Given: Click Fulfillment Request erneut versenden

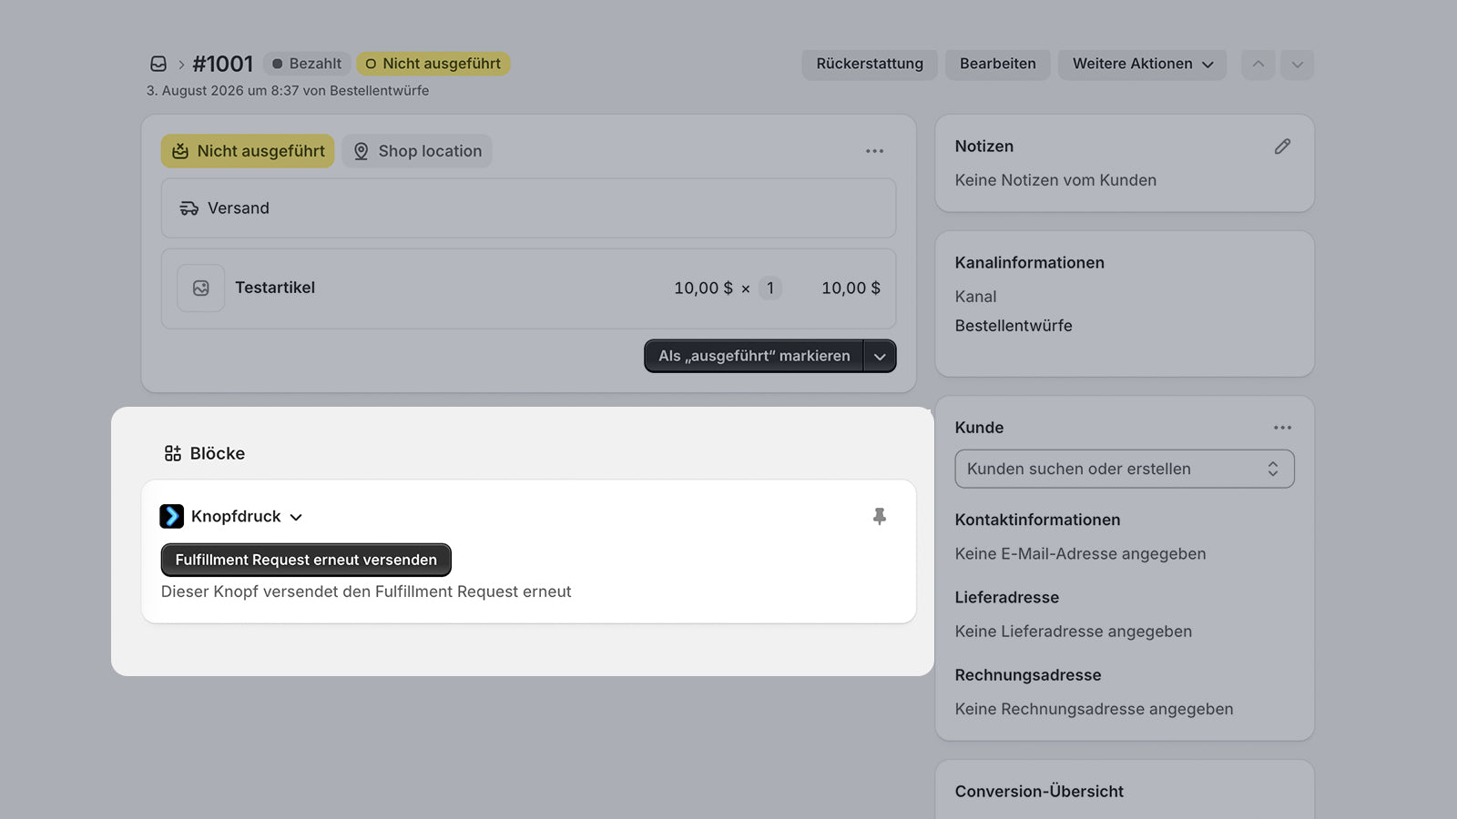Looking at the screenshot, I should click(x=306, y=560).
